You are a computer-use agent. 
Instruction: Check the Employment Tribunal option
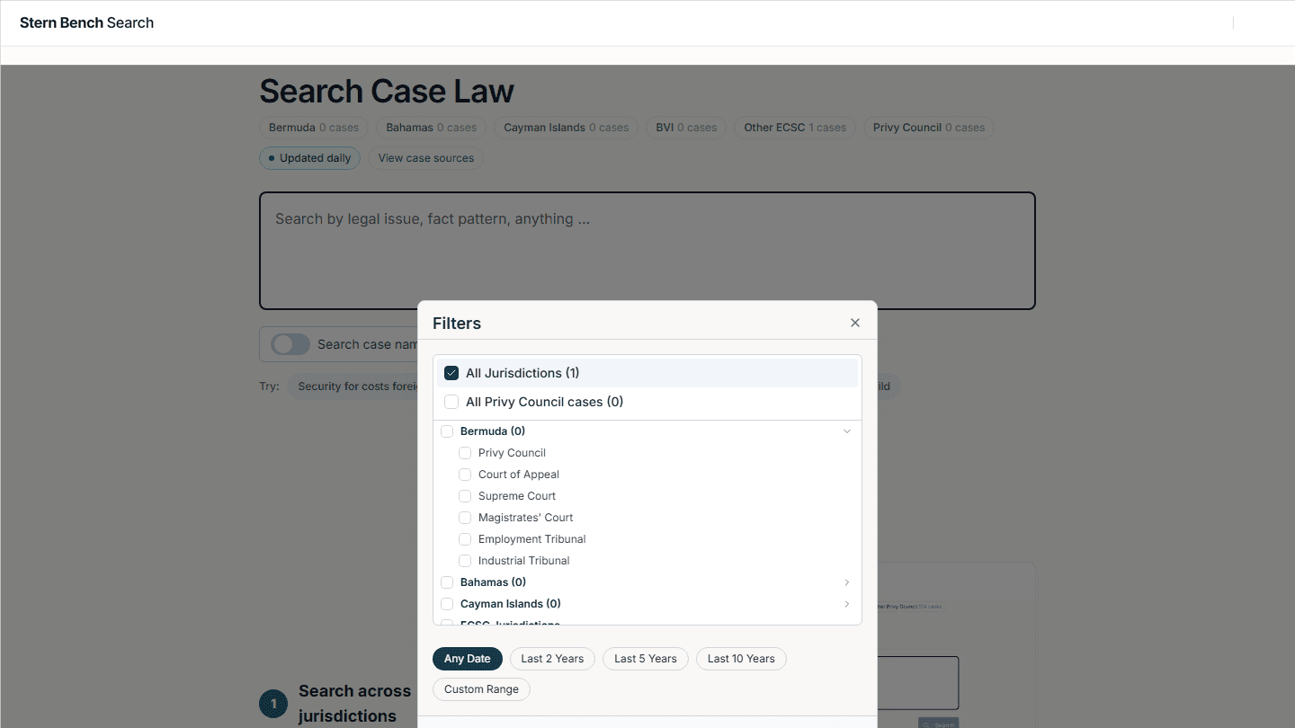[465, 538]
